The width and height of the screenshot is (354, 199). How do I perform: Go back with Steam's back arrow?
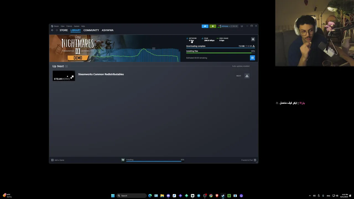click(x=52, y=30)
